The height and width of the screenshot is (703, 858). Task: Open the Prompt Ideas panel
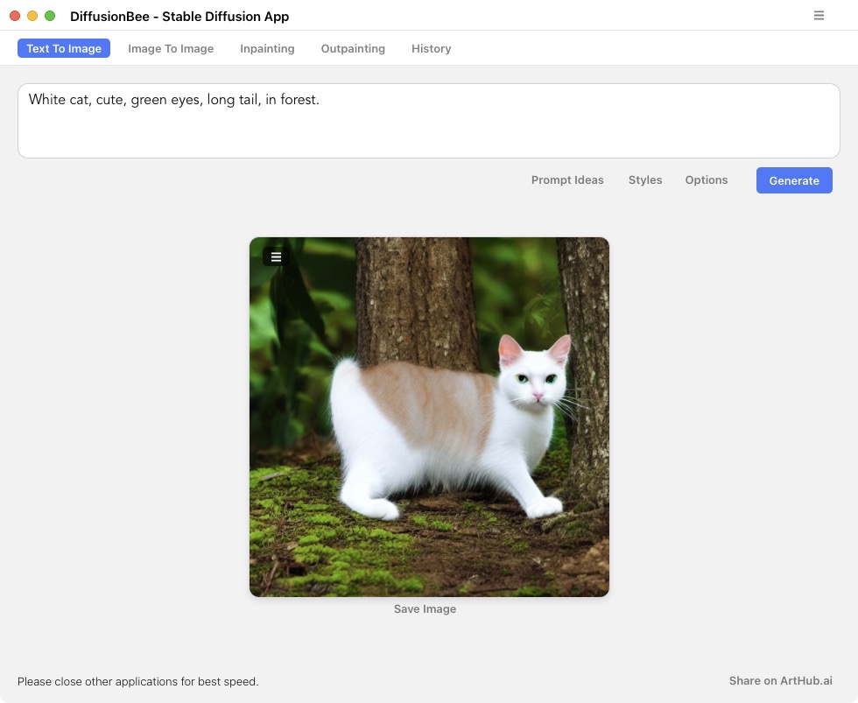click(566, 180)
